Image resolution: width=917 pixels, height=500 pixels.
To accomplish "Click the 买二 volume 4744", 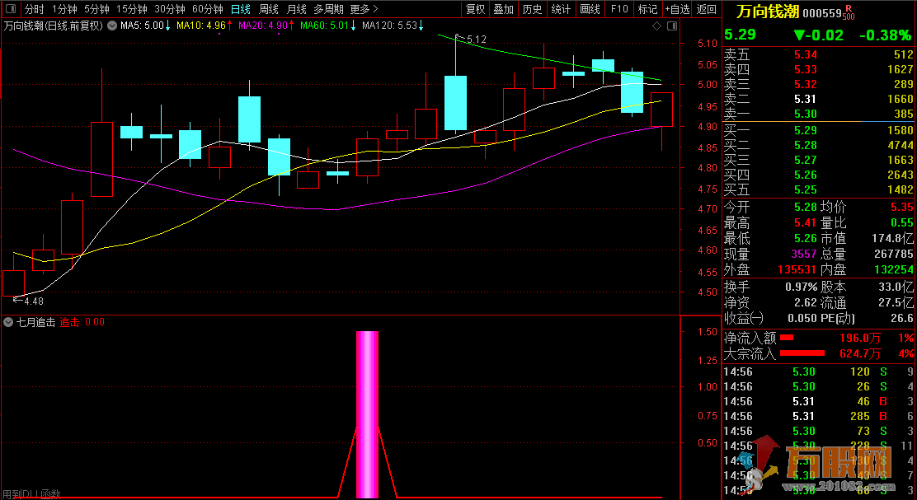I will coord(900,145).
